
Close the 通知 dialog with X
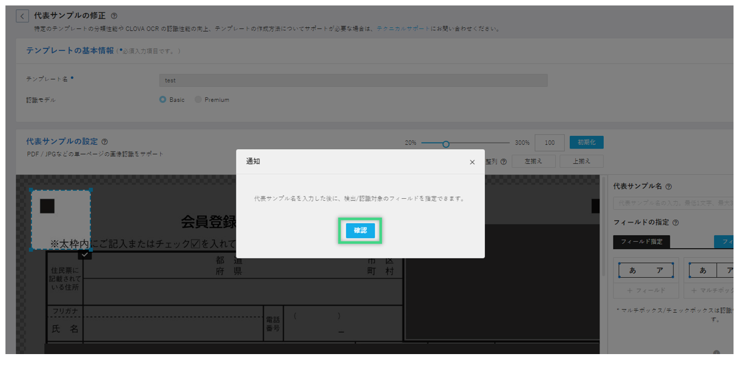tap(472, 162)
